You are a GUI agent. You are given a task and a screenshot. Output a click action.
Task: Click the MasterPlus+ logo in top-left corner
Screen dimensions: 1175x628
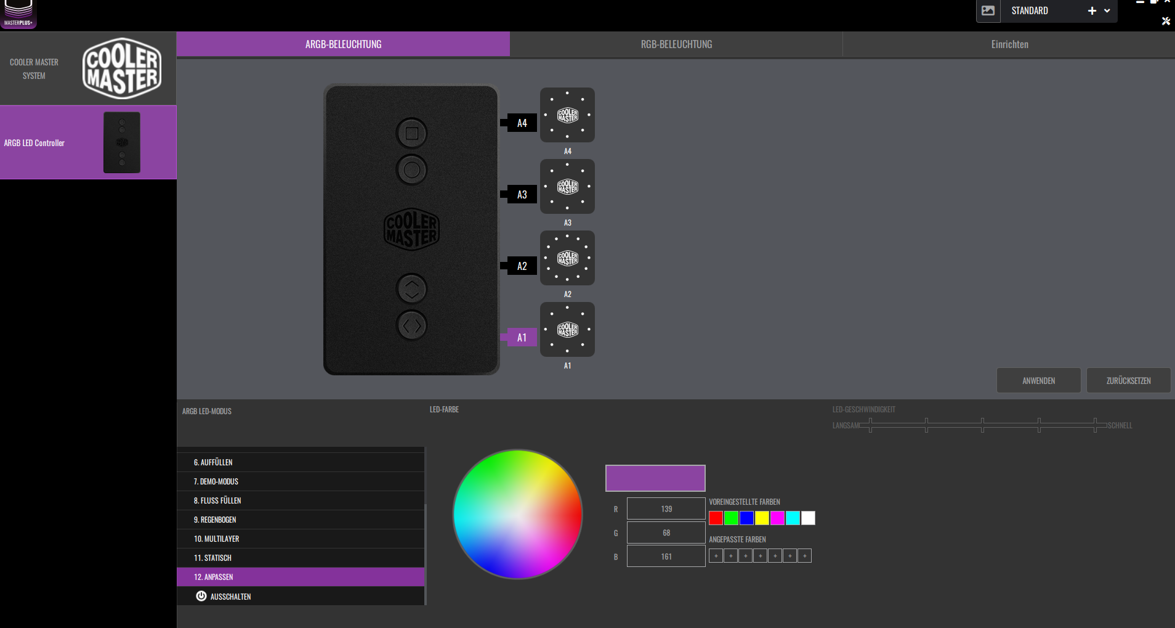tap(18, 11)
